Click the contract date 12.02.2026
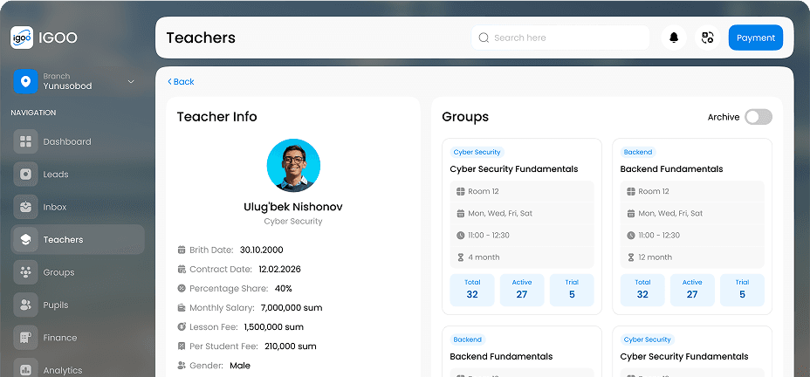 click(x=279, y=269)
